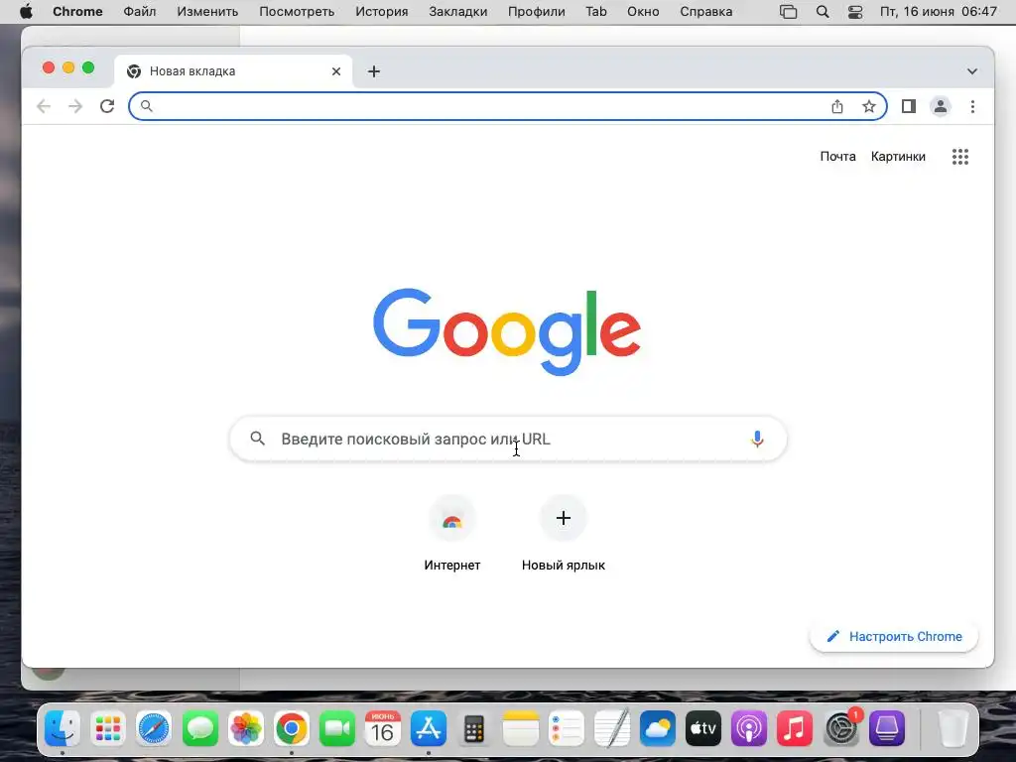Open the purple app in Dock
The width and height of the screenshot is (1016, 762).
tap(886, 729)
